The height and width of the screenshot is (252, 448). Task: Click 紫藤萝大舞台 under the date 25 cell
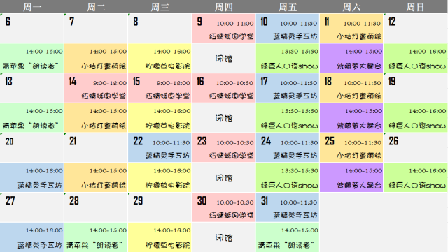pyautogui.click(x=359, y=185)
